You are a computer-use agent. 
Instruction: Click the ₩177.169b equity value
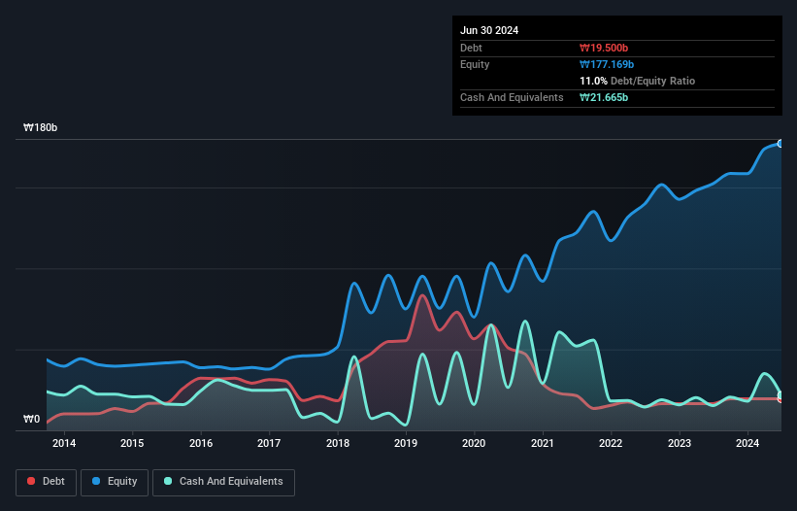tap(607, 64)
